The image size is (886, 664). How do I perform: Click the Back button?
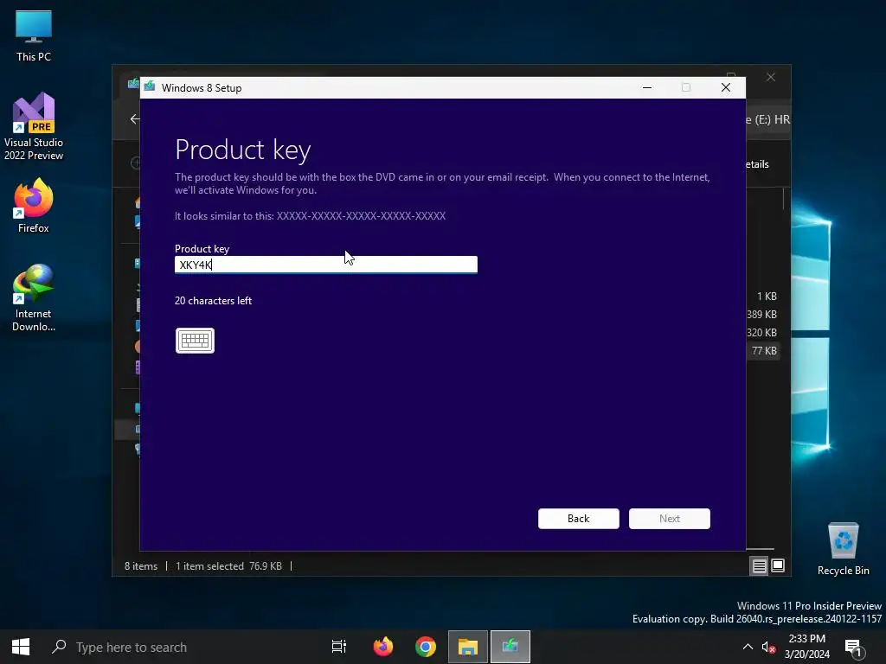[x=578, y=519]
